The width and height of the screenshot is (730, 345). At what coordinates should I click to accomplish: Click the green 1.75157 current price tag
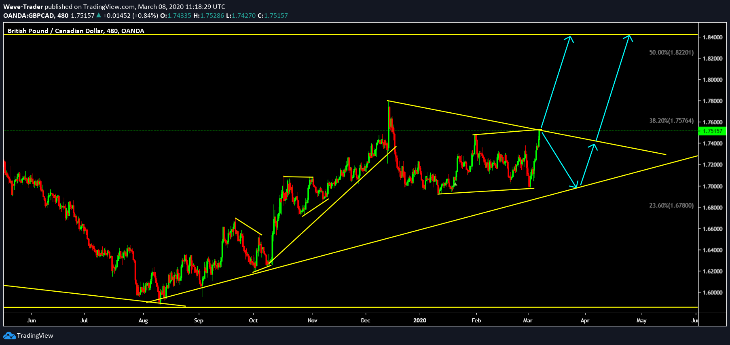pyautogui.click(x=713, y=131)
